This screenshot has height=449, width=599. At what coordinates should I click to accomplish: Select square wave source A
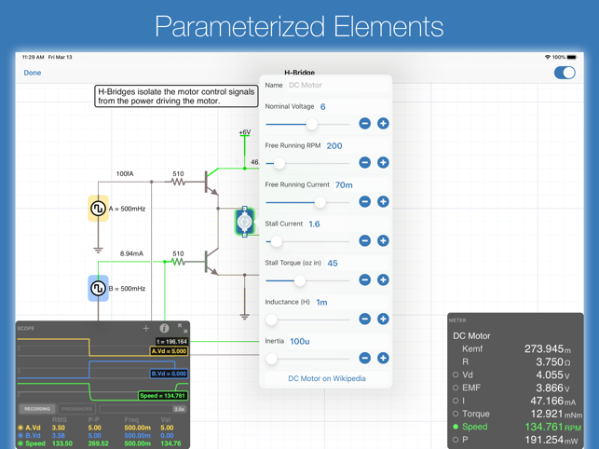coord(98,209)
